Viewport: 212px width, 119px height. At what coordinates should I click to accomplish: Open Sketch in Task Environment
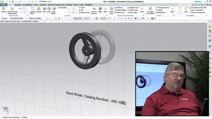[x=12, y=10]
